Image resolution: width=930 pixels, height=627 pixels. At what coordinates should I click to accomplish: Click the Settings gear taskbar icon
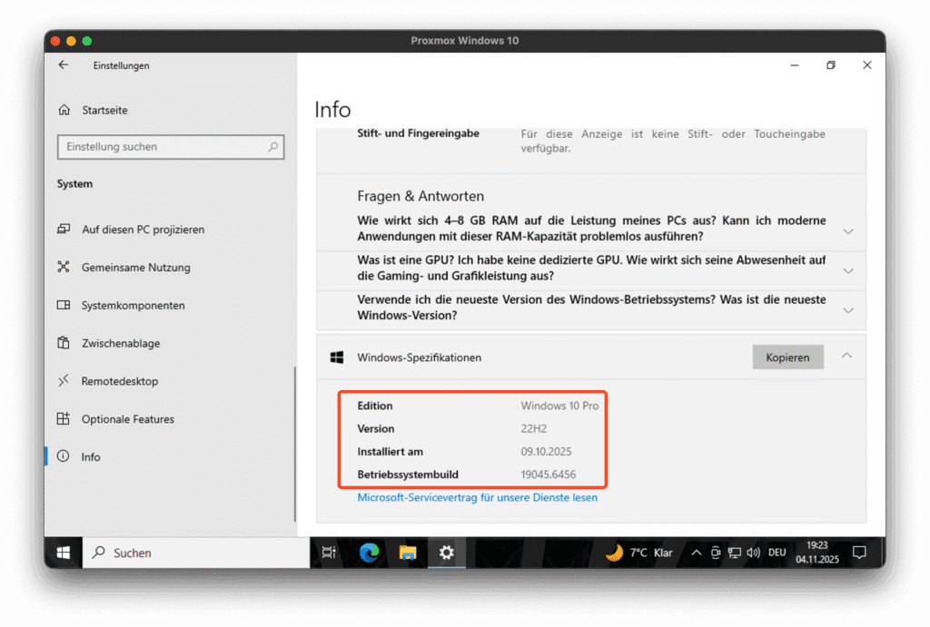pos(446,552)
